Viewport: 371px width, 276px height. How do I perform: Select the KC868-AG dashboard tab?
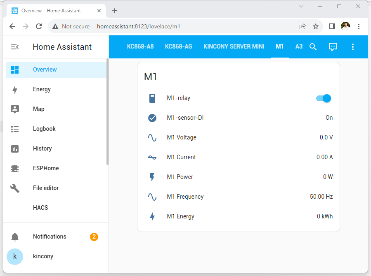coord(178,46)
